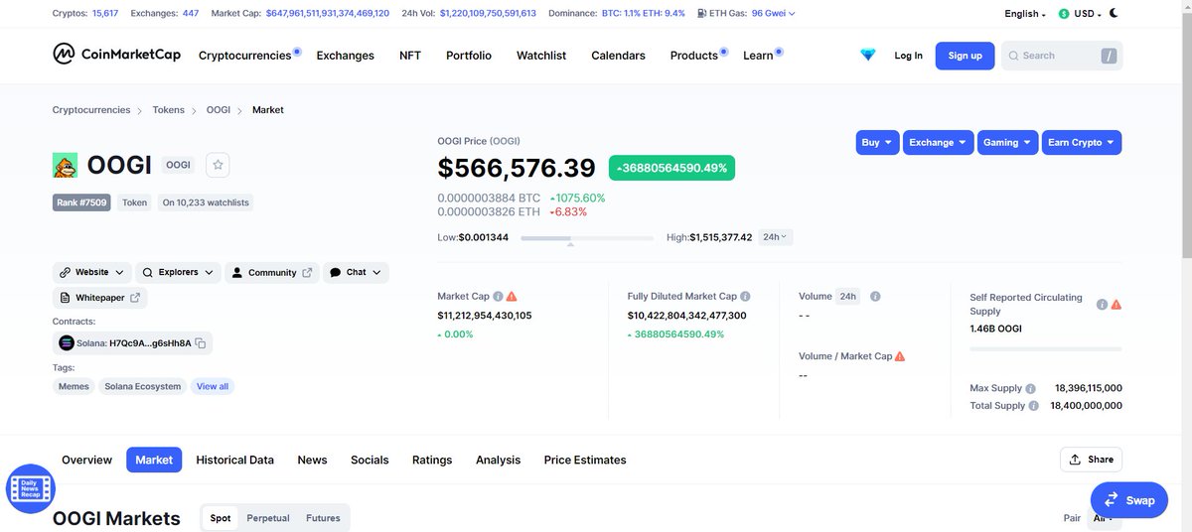This screenshot has height=532, width=1192.
Task: Select the Futures markets toggle
Action: click(323, 518)
